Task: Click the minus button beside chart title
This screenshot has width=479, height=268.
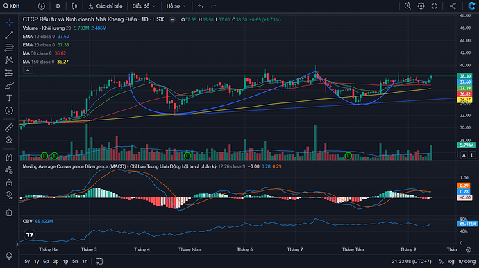Action: coord(173,19)
